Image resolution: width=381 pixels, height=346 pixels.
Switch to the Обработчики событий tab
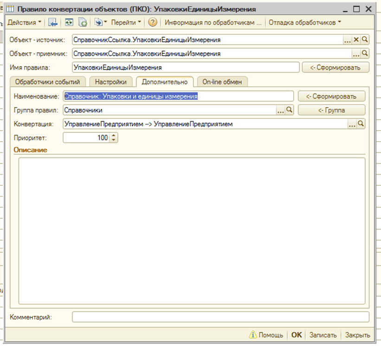48,82
